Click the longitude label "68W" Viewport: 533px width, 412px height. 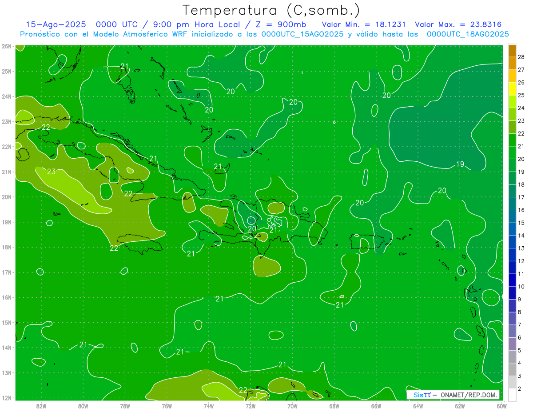334,406
